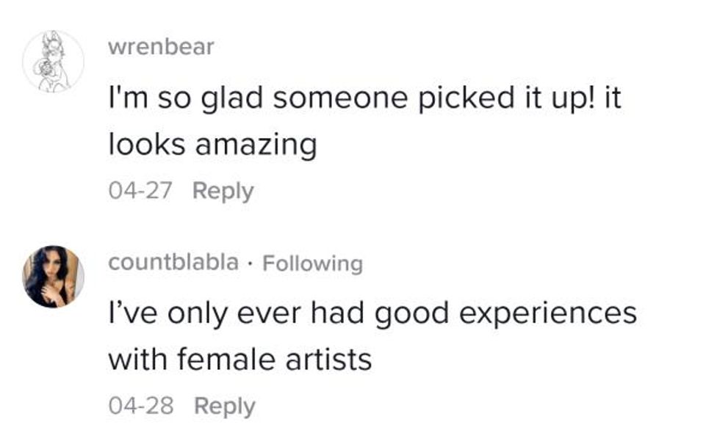Click the Following label beside countblabla
Screen dimensions: 720x433
point(312,263)
